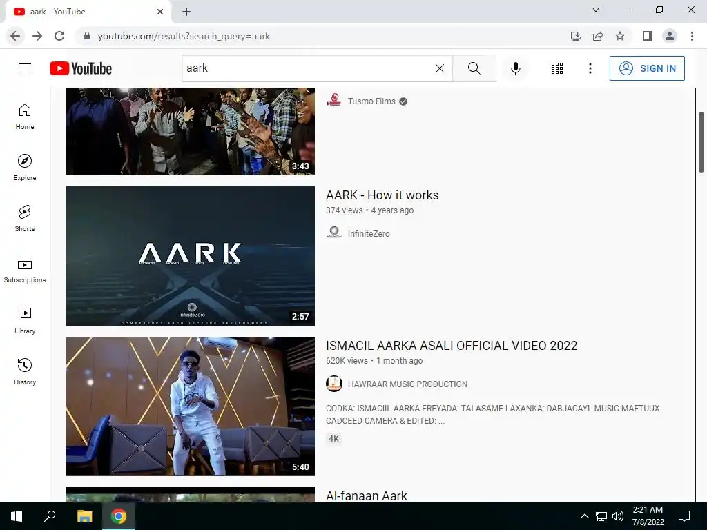
Task: Open the Chrome profile avatar
Action: click(670, 36)
